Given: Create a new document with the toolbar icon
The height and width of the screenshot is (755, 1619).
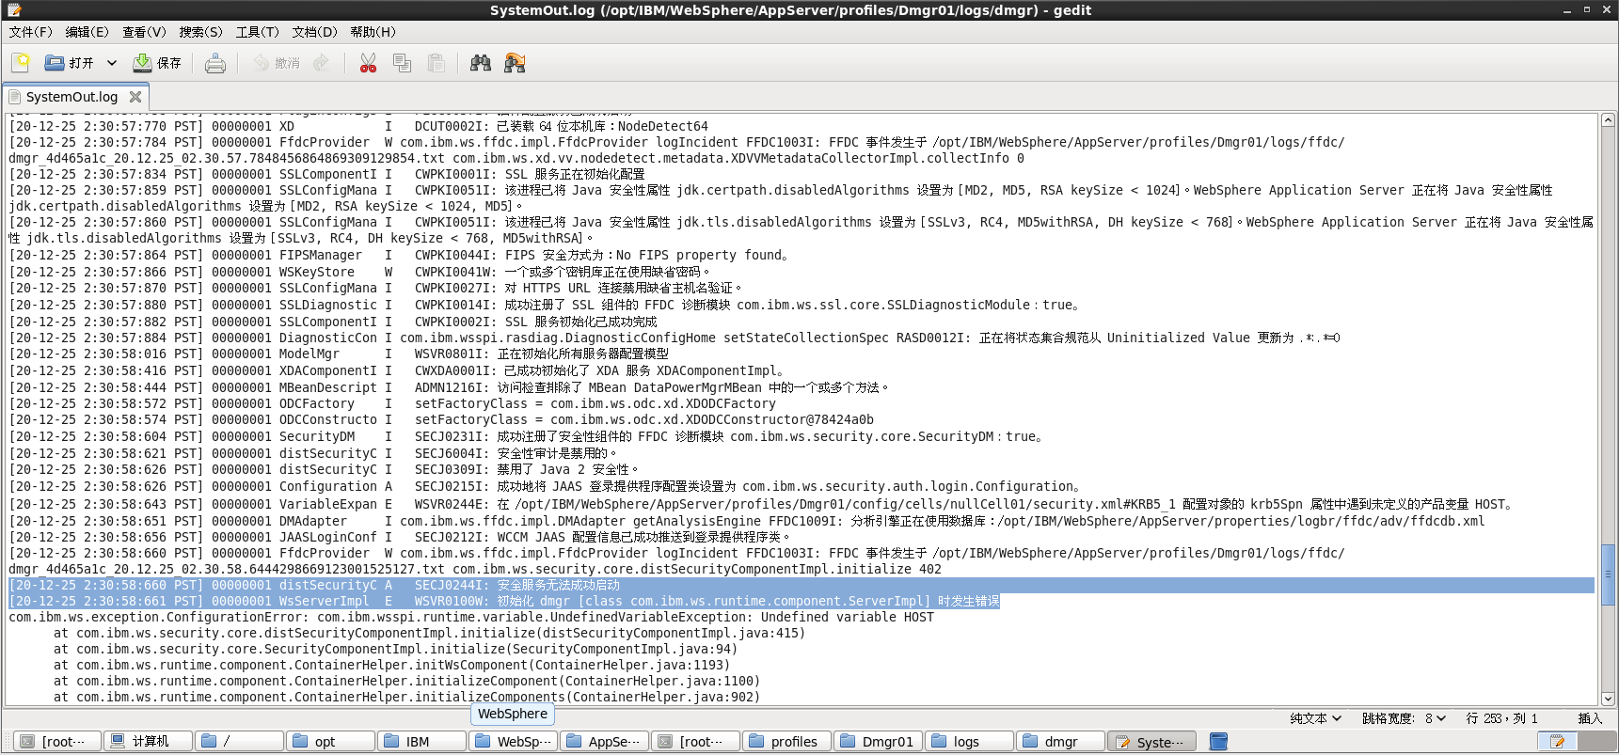Looking at the screenshot, I should [21, 63].
